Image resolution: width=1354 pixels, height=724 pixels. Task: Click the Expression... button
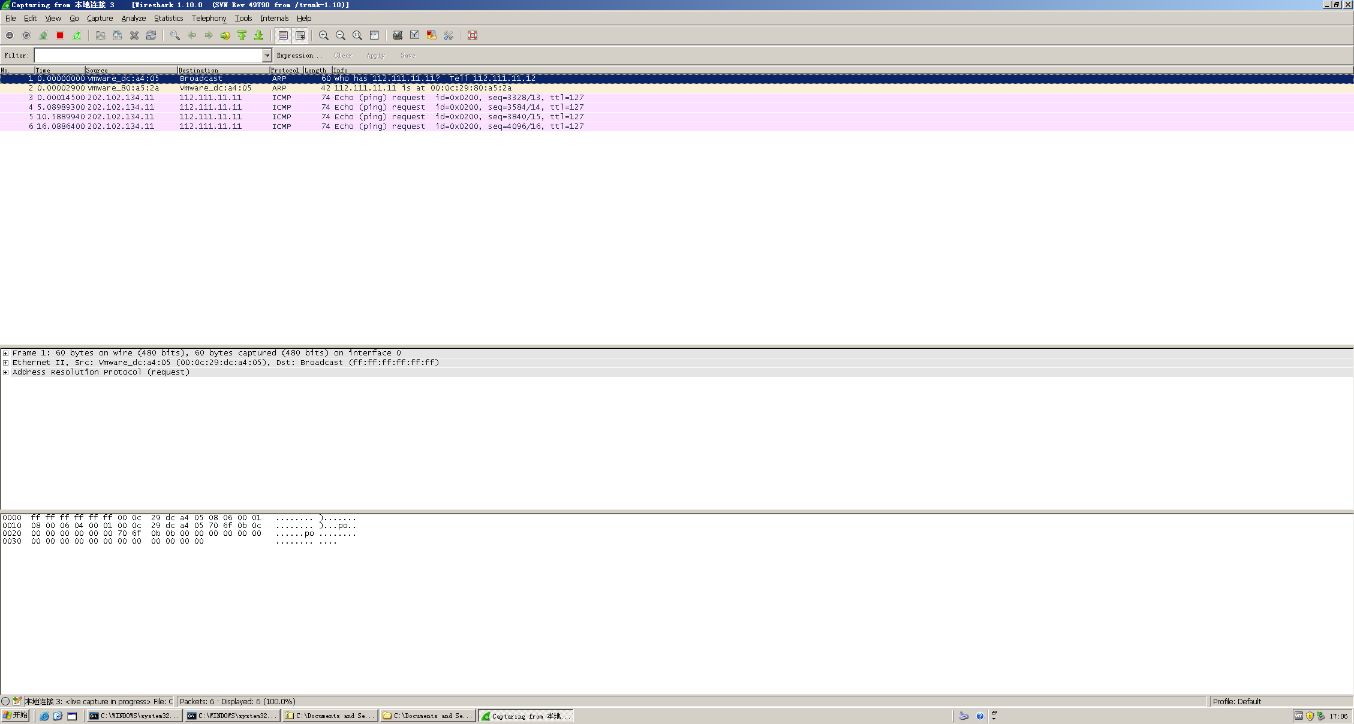point(299,55)
